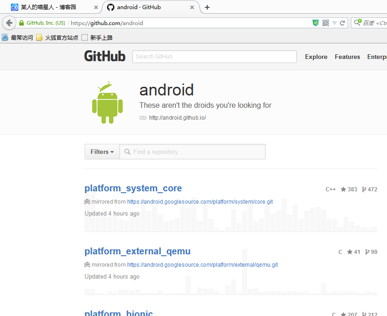Click the android robot avatar image
387x316 pixels.
107,102
